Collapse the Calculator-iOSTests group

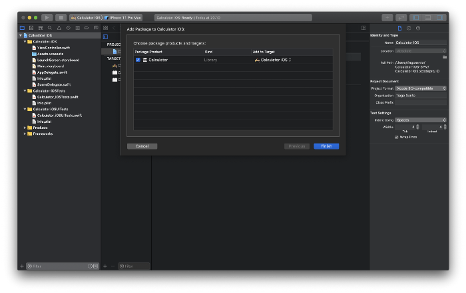click(25, 91)
